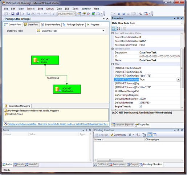The image size is (187, 175).
Task: Click the Copy toolbar icon
Action: point(28,14)
